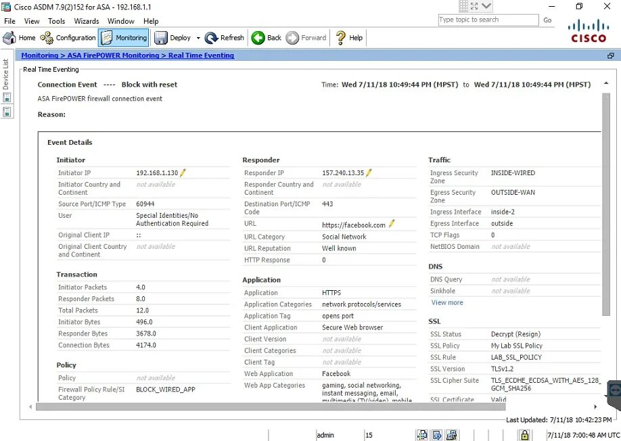
Task: Edit the Initiator IP with pencil icon
Action: pyautogui.click(x=183, y=172)
